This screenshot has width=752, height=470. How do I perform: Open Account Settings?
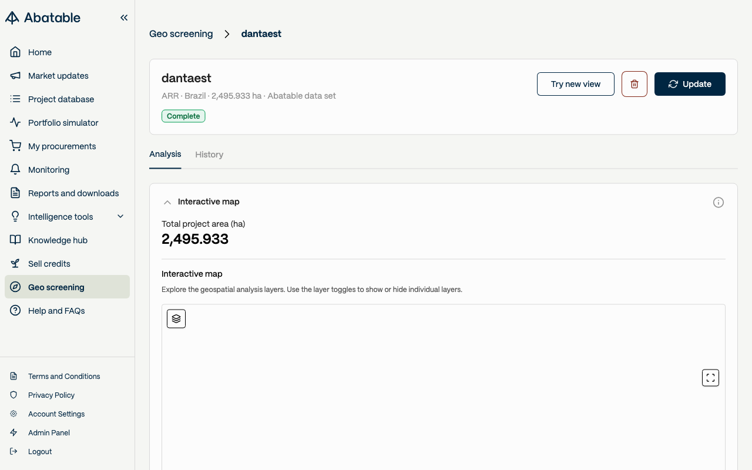(56, 414)
